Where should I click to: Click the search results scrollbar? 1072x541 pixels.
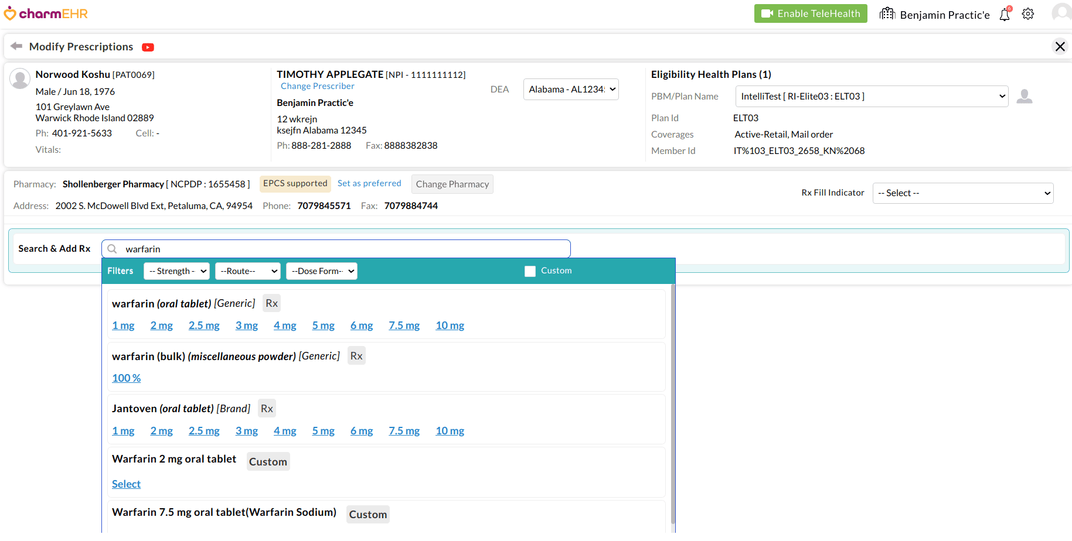point(673,404)
